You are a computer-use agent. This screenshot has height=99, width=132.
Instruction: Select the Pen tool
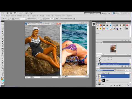click(2, 58)
